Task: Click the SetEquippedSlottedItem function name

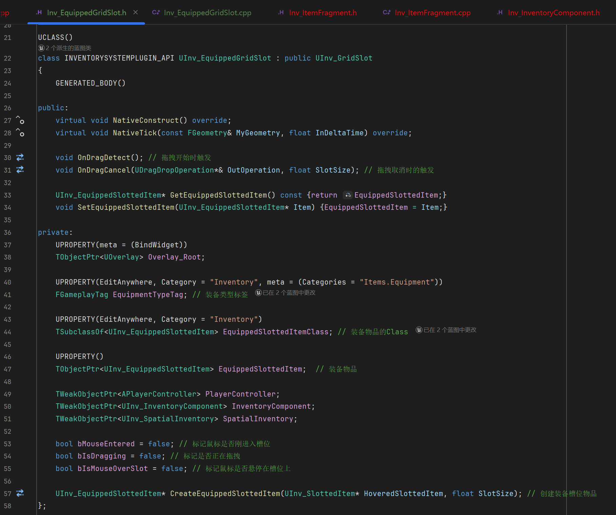Action: [126, 207]
